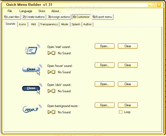Switch to the Author tab
Viewport: 166px width, 136px height.
pos(87,24)
